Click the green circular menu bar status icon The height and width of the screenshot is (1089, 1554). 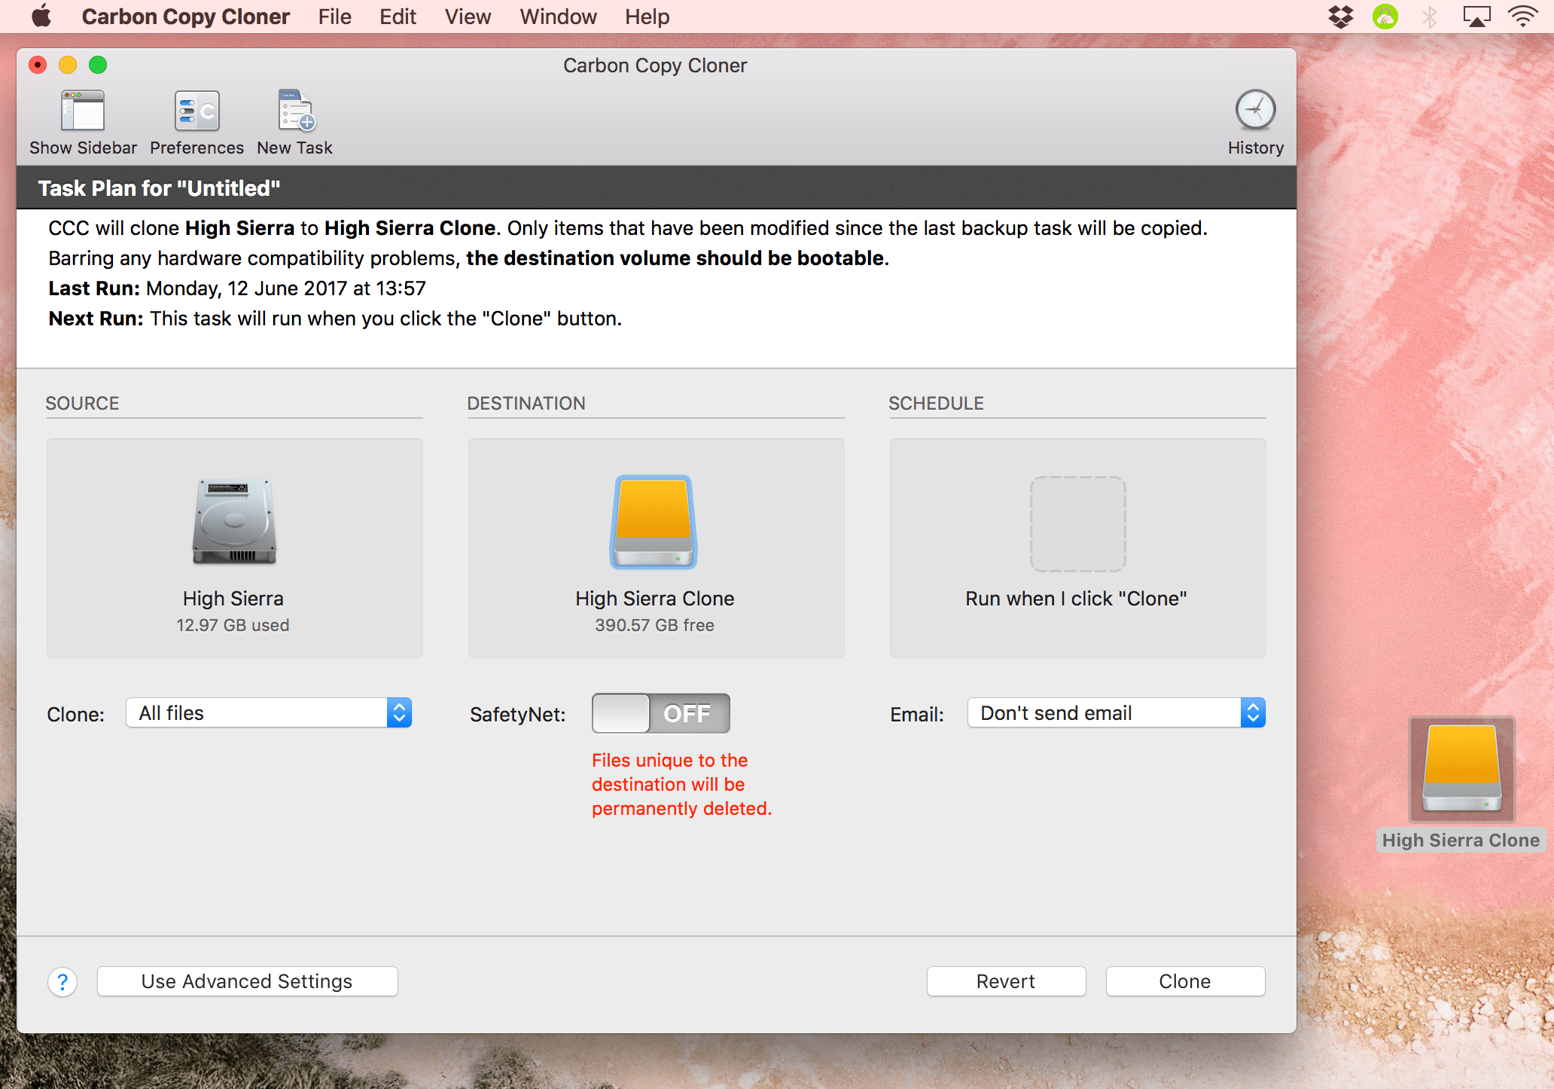[1385, 17]
